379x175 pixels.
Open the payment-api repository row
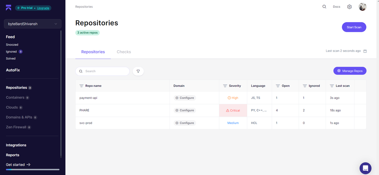(x=221, y=98)
